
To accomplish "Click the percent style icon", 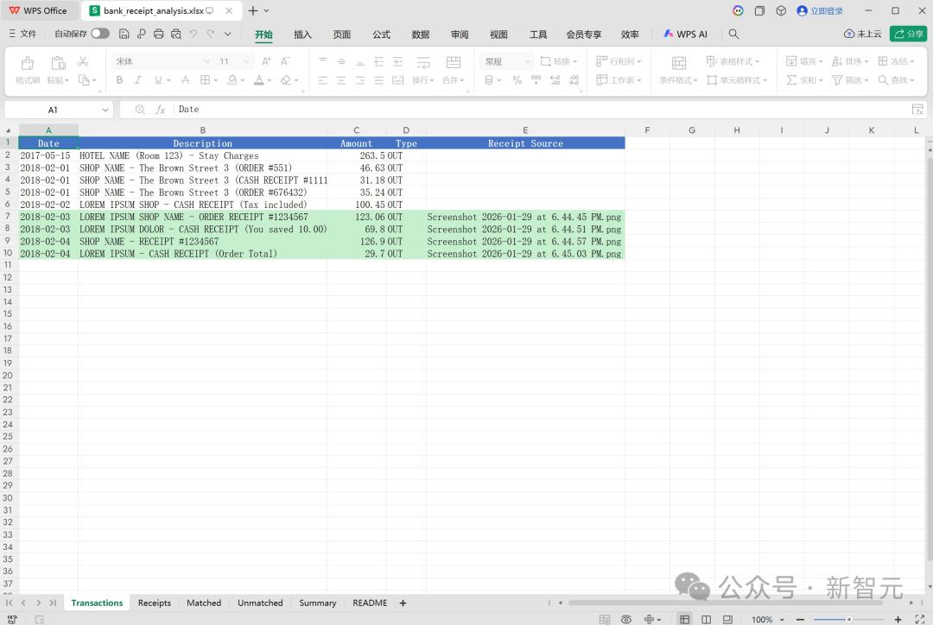I will click(x=517, y=79).
